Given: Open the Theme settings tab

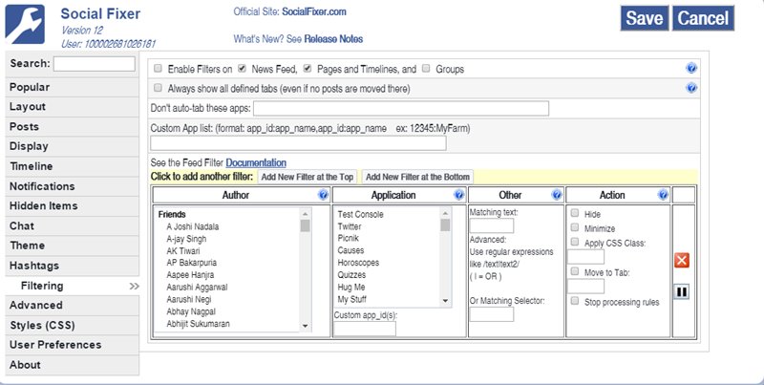Looking at the screenshot, I should [x=72, y=246].
